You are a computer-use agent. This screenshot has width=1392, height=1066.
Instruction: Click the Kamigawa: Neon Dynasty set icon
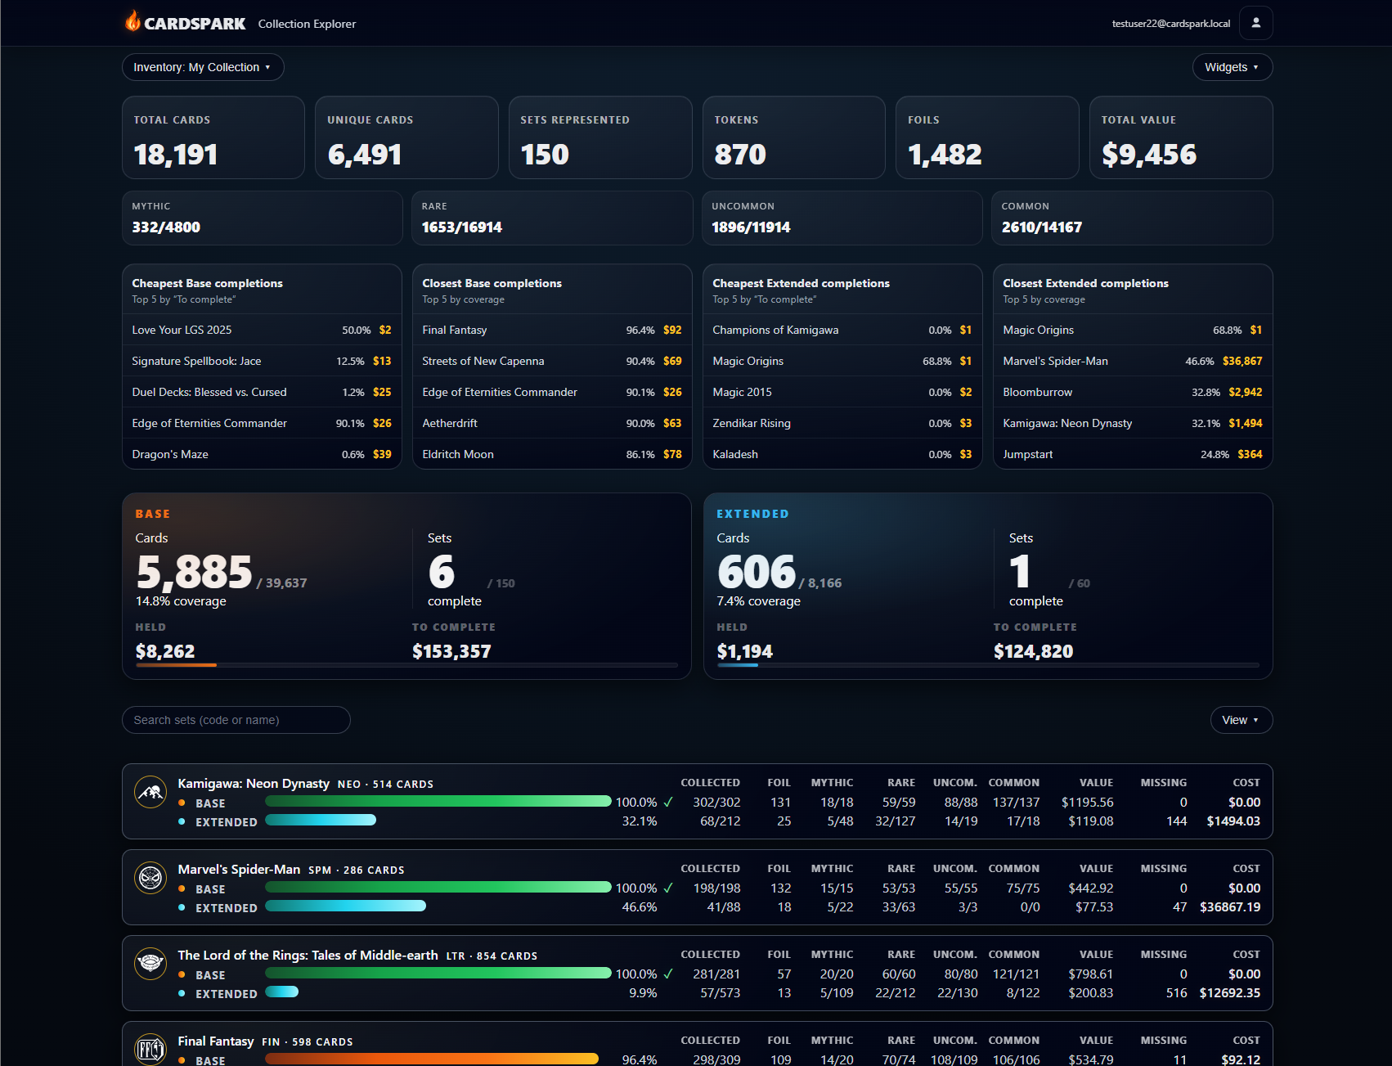click(x=150, y=792)
